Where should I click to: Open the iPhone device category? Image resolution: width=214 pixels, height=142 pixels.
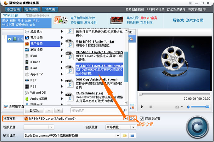[x=44, y=62]
